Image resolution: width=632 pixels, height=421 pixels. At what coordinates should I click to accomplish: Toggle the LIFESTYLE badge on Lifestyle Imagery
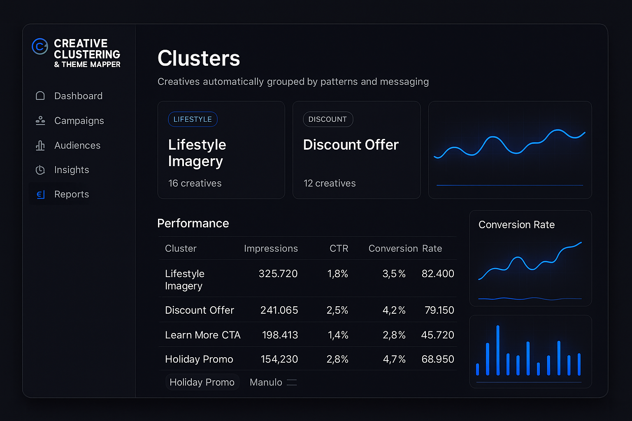[193, 119]
